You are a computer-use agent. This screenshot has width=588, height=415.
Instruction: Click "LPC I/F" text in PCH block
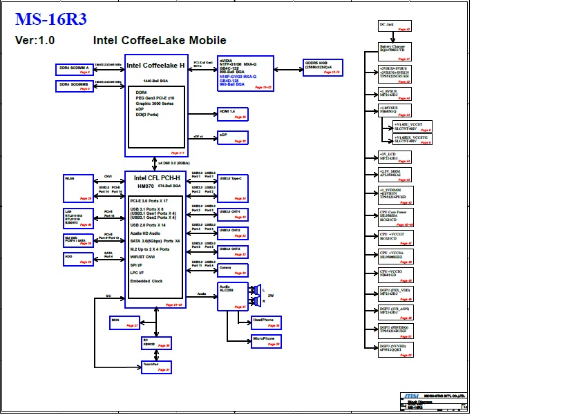click(x=137, y=273)
